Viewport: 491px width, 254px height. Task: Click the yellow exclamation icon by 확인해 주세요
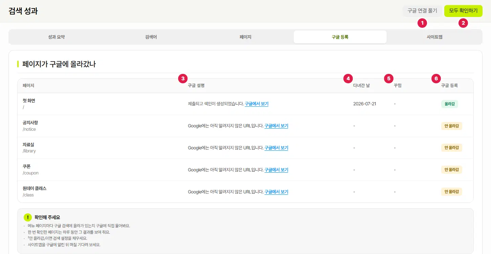pyautogui.click(x=28, y=217)
